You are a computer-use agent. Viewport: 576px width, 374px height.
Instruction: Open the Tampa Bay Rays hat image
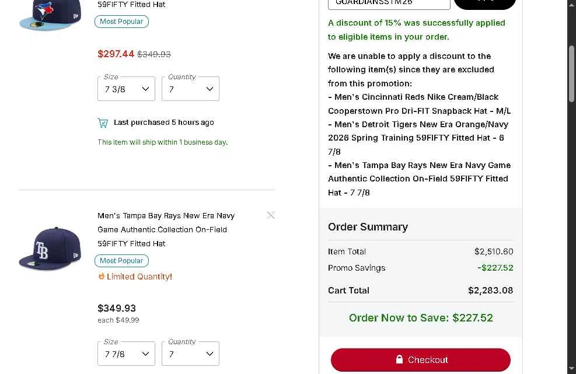(50, 248)
